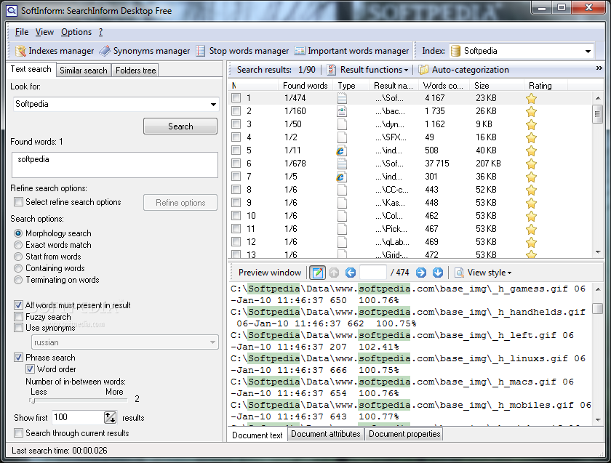
Task: Toggle Phrase search checkbox
Action: click(x=18, y=357)
